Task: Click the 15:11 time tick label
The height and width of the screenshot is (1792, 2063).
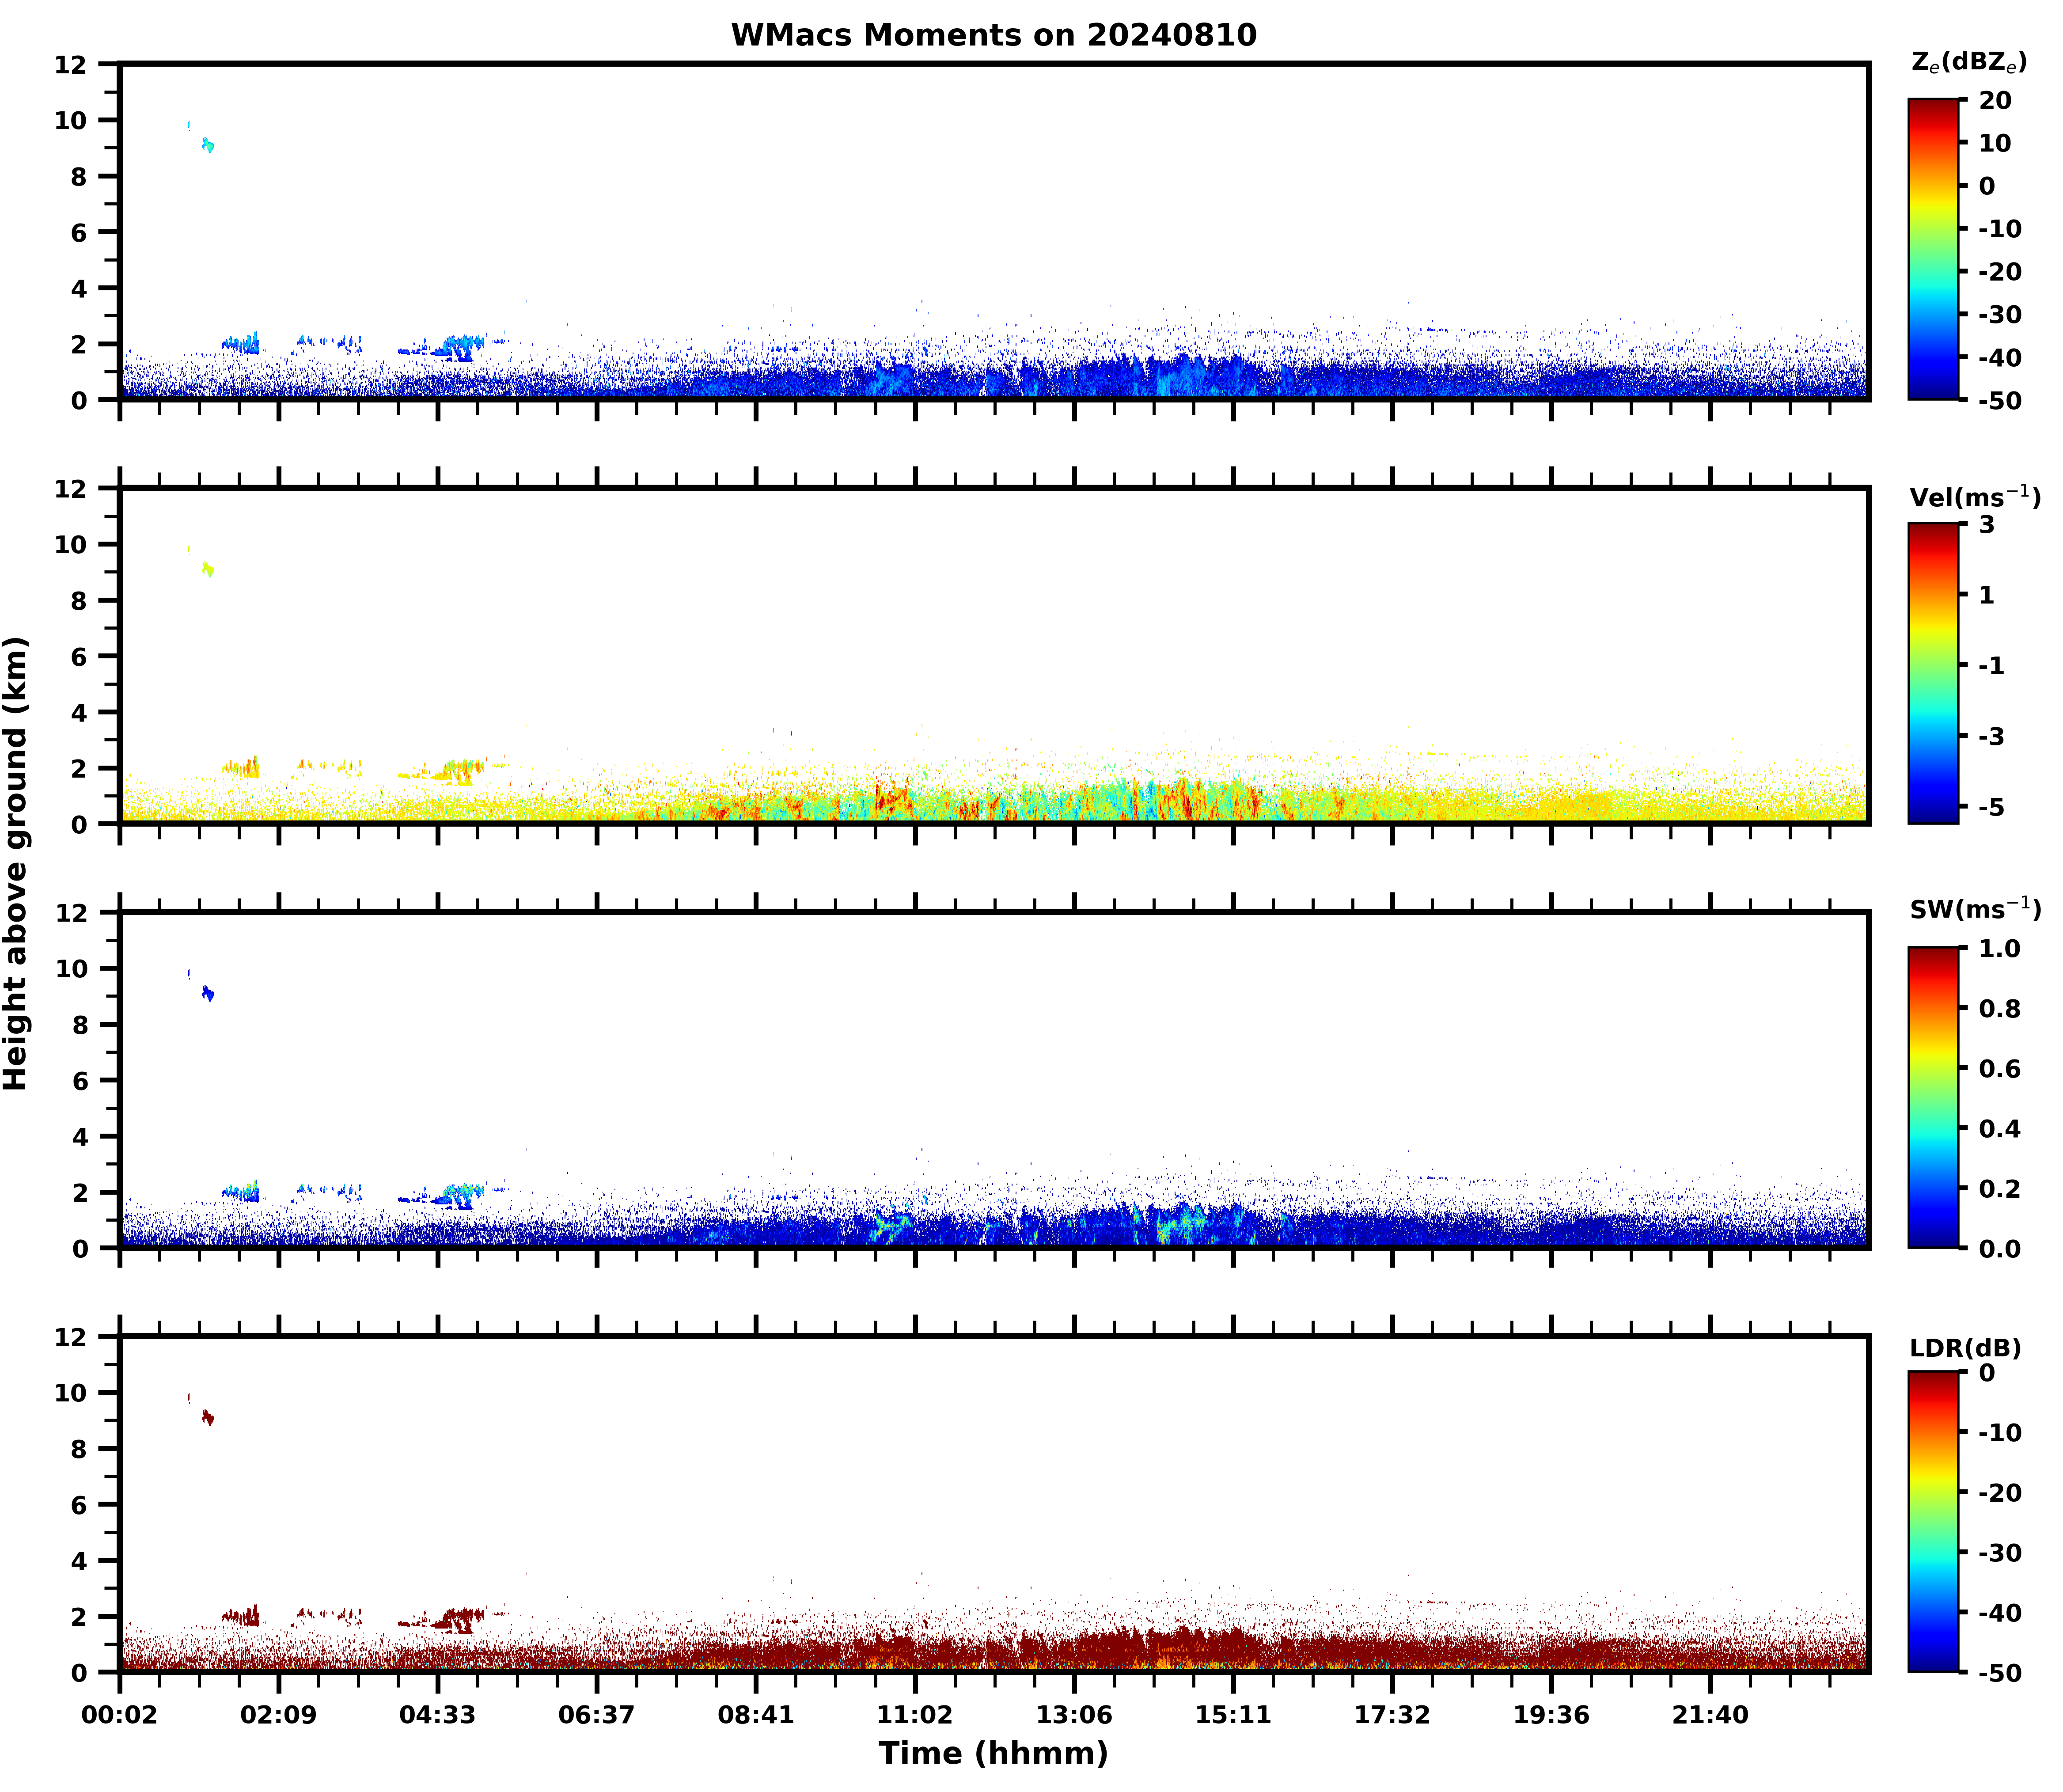Action: click(1233, 1715)
